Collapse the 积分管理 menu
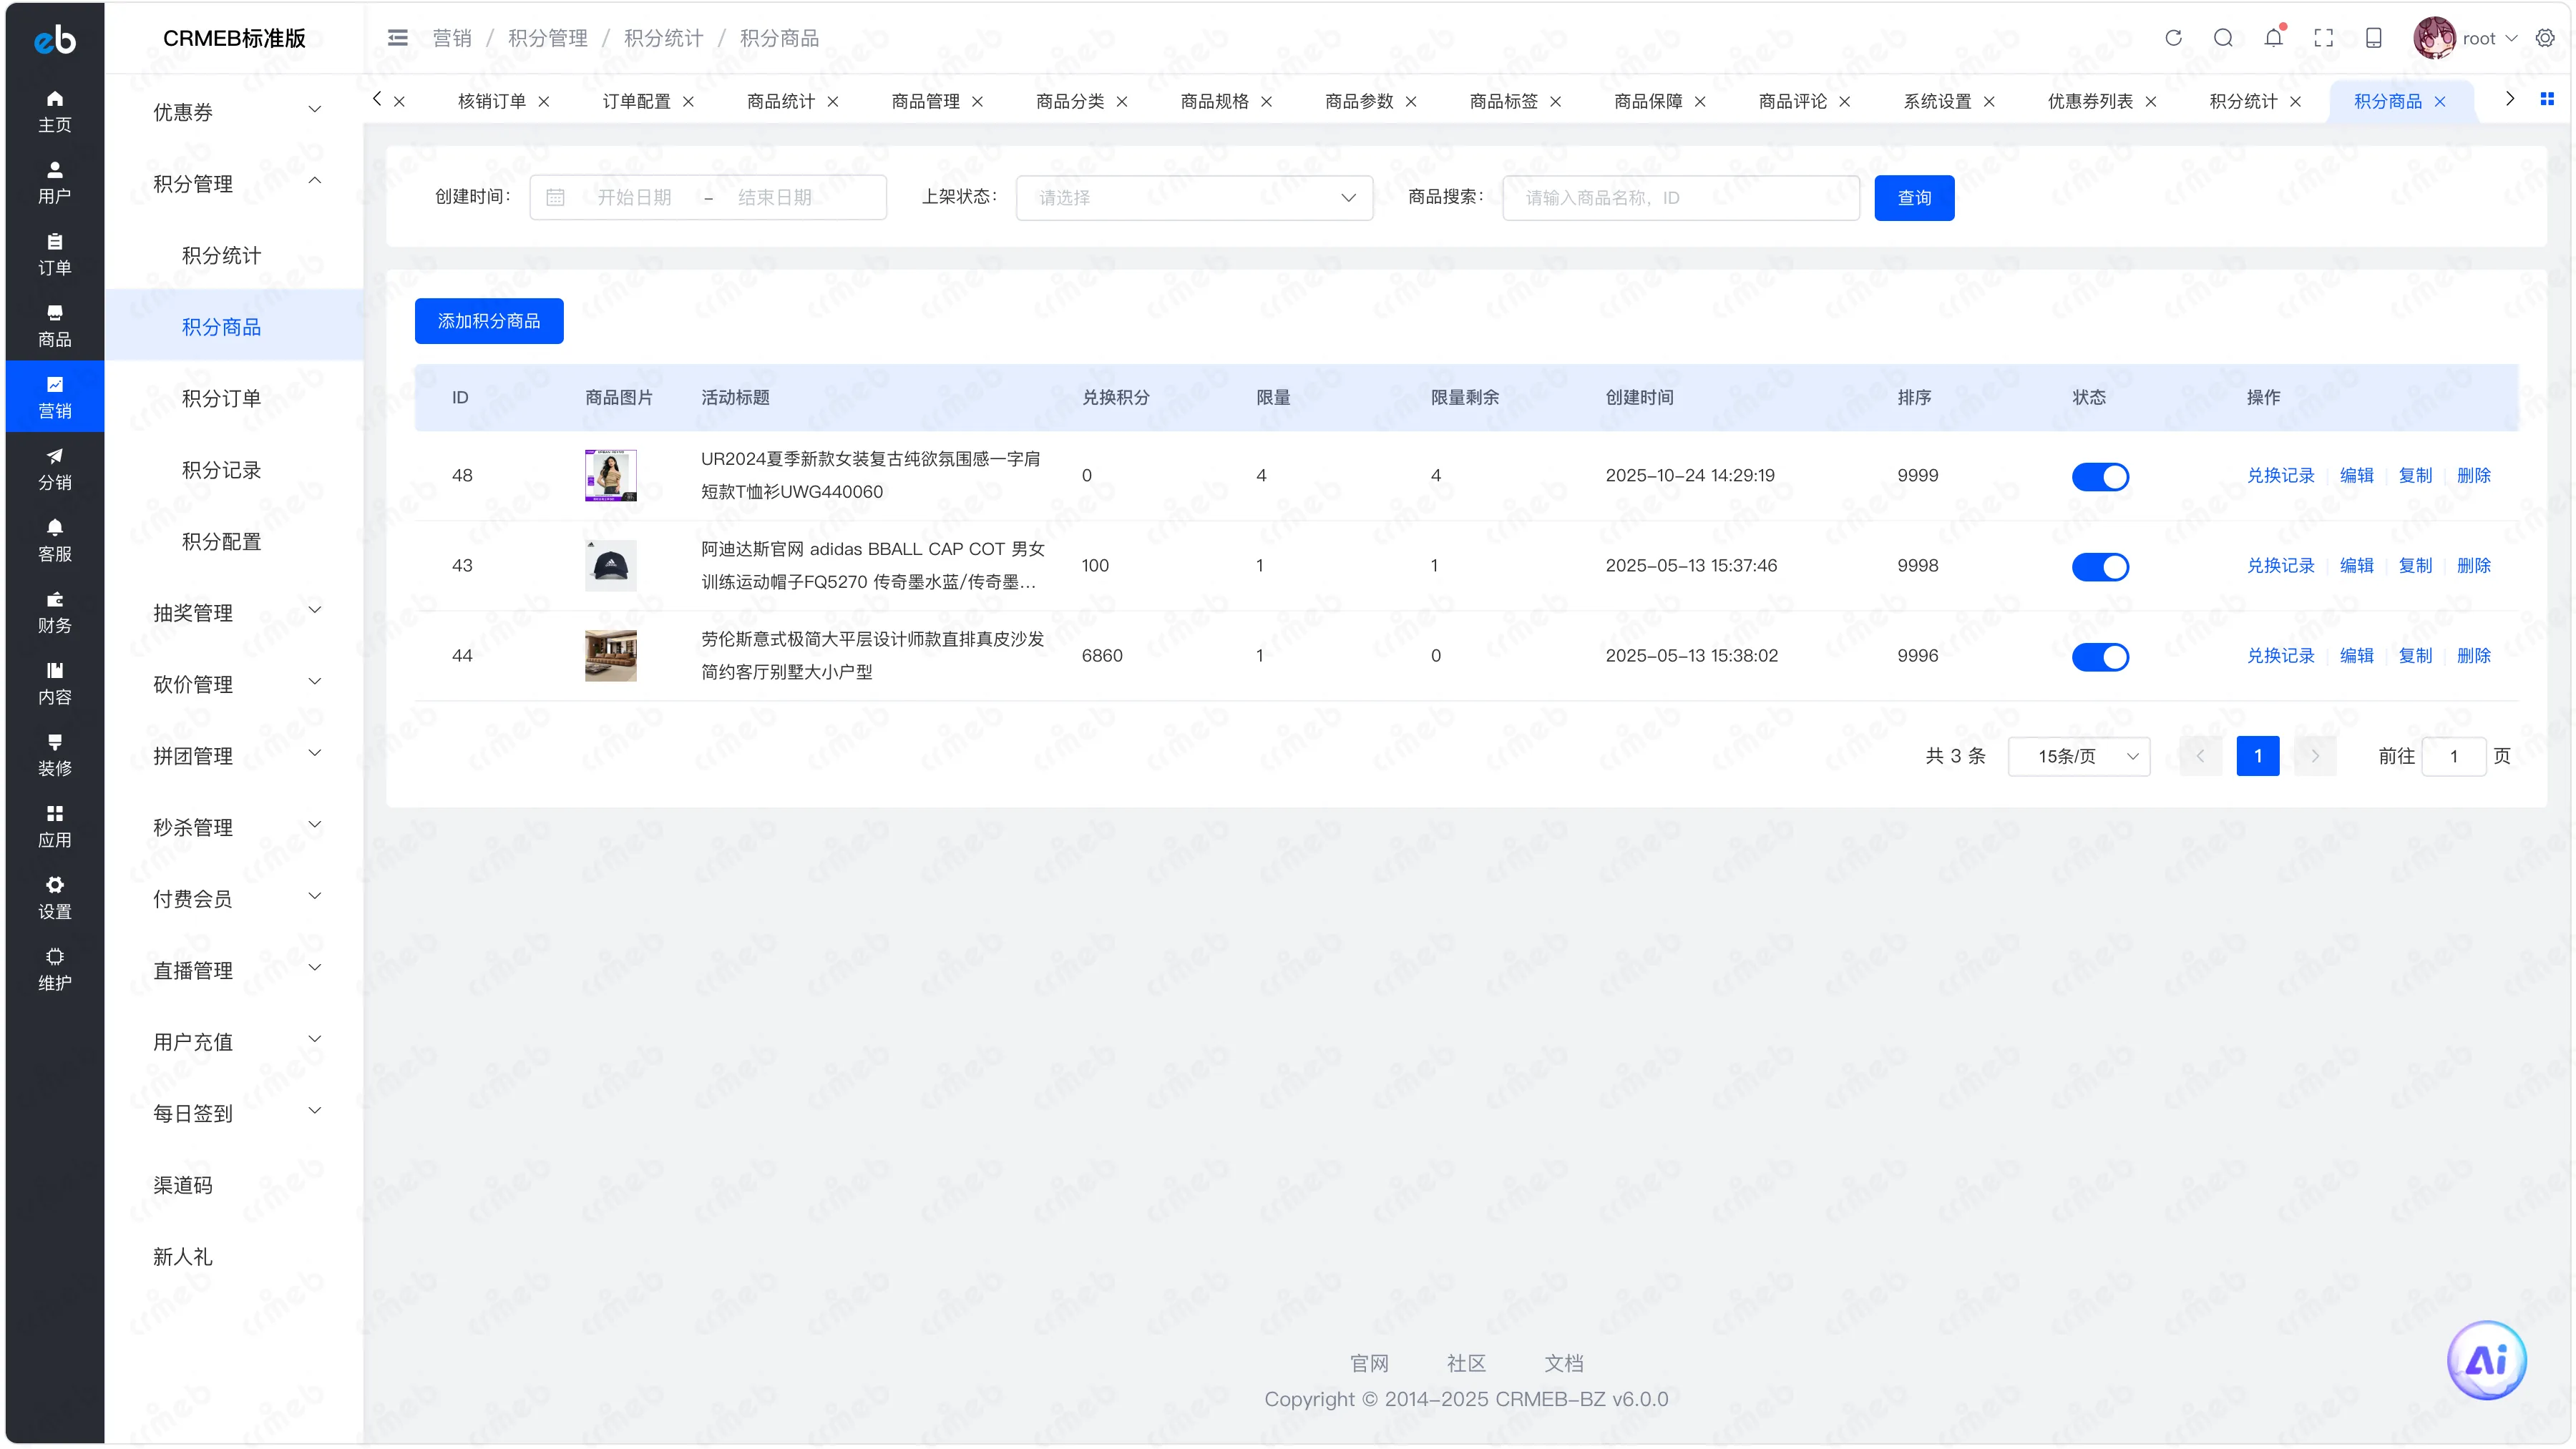Viewport: 2576px width, 1449px height. [234, 183]
